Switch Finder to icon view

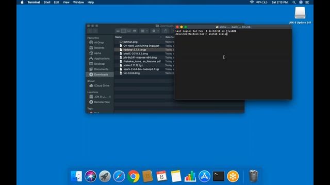118,31
